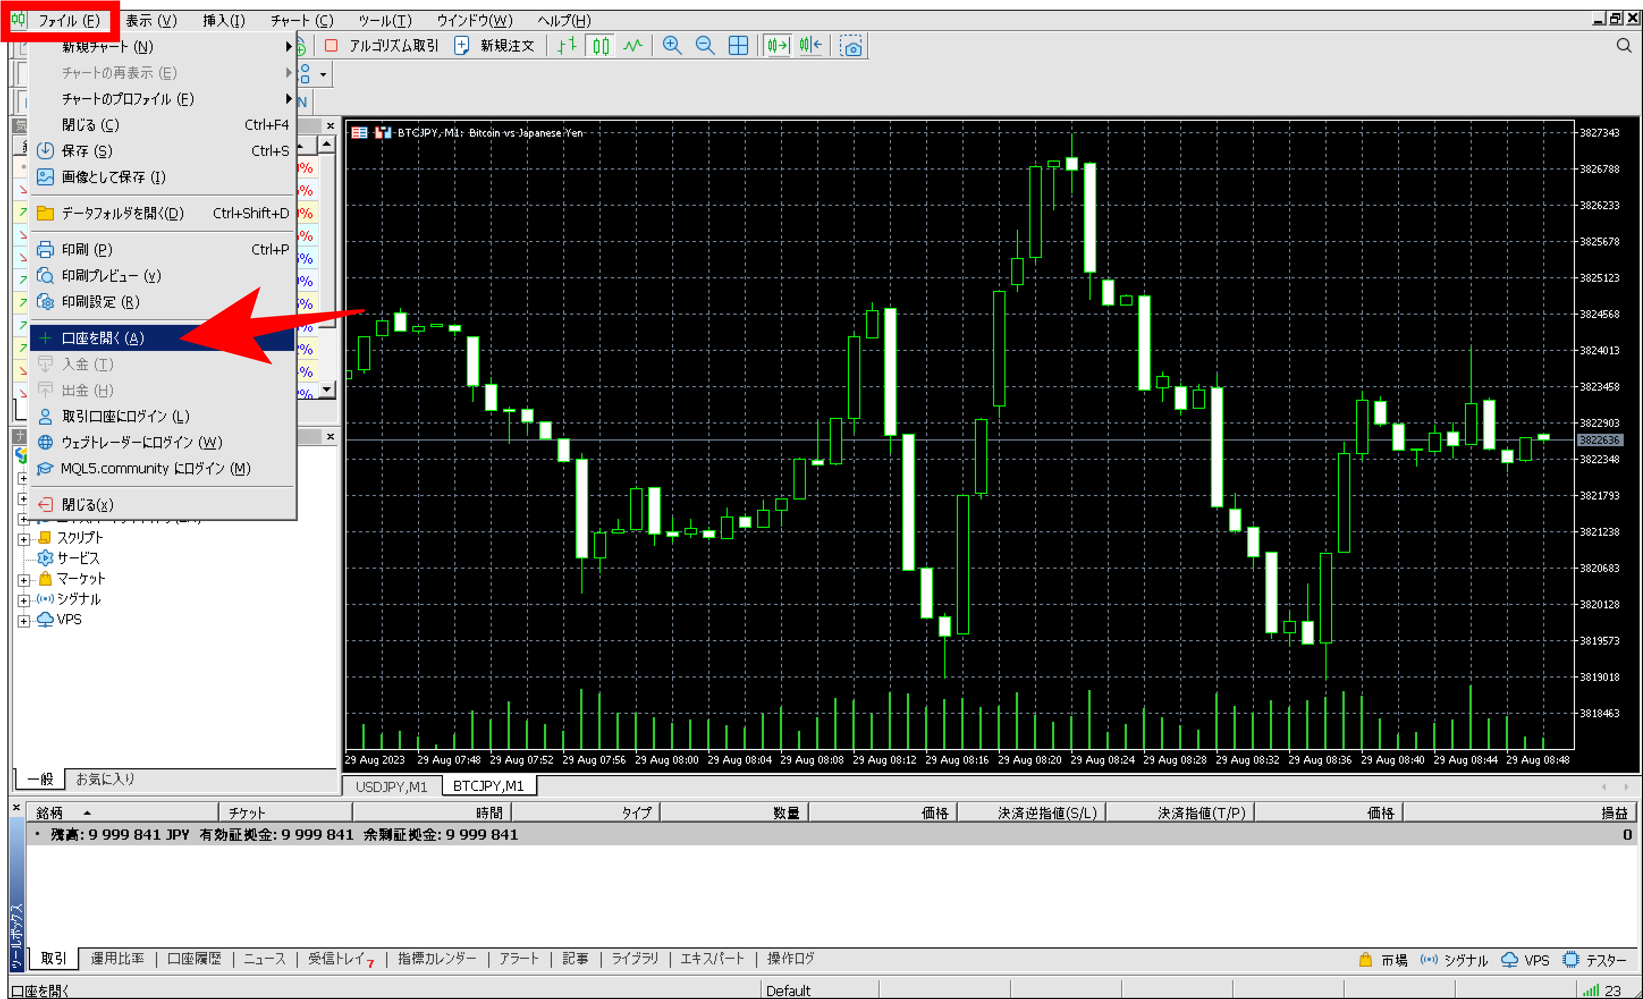
Task: Click the 新規注文 button
Action: (x=494, y=46)
